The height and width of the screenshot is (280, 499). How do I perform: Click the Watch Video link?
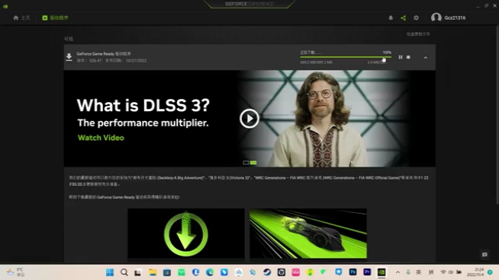coord(101,138)
